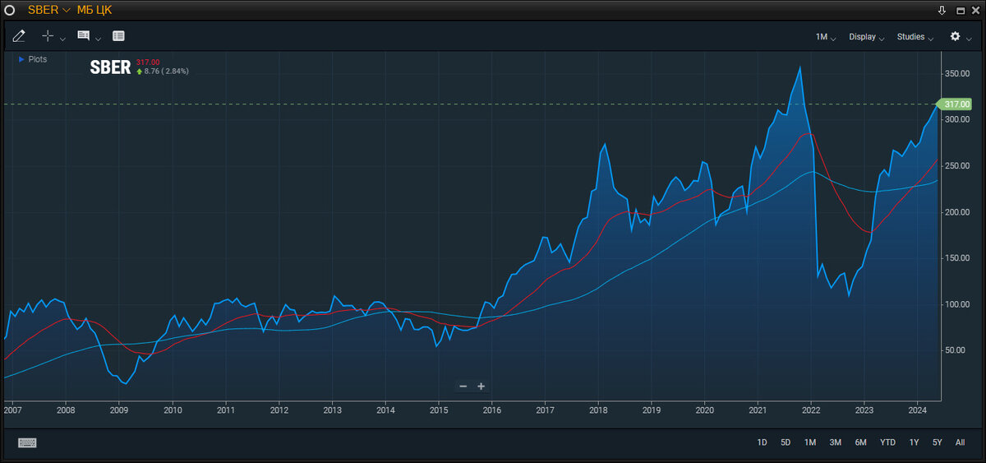Select the 3M range button
986x463 pixels.
(835, 442)
